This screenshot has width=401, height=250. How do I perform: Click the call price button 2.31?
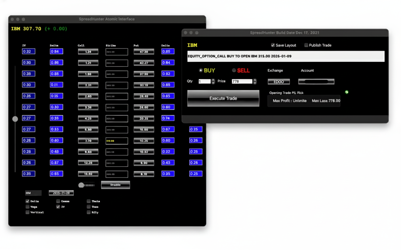tap(88, 85)
